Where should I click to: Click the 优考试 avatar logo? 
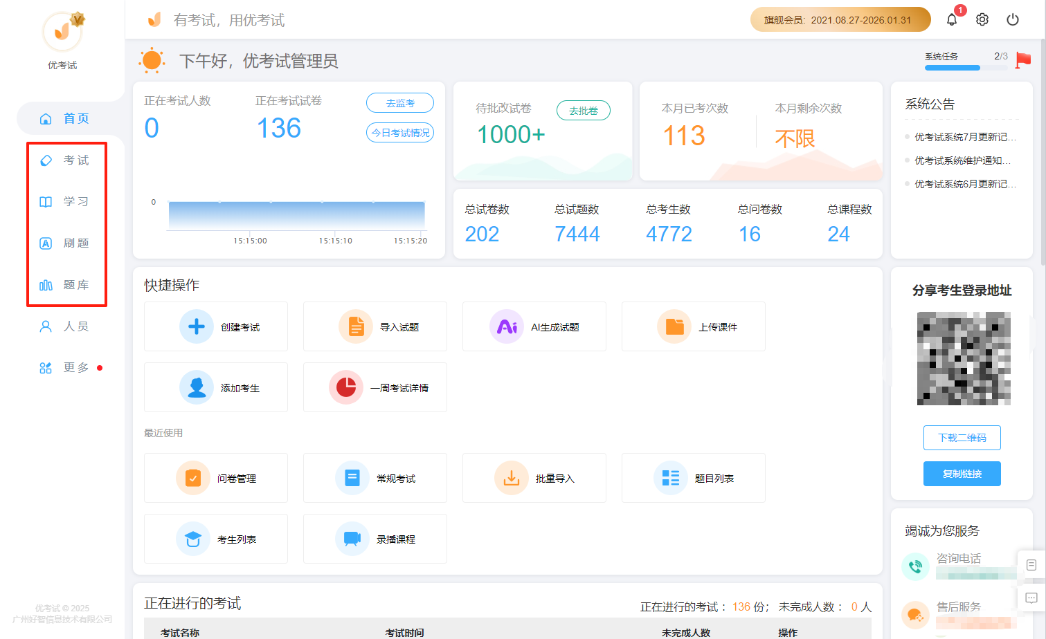(x=62, y=31)
